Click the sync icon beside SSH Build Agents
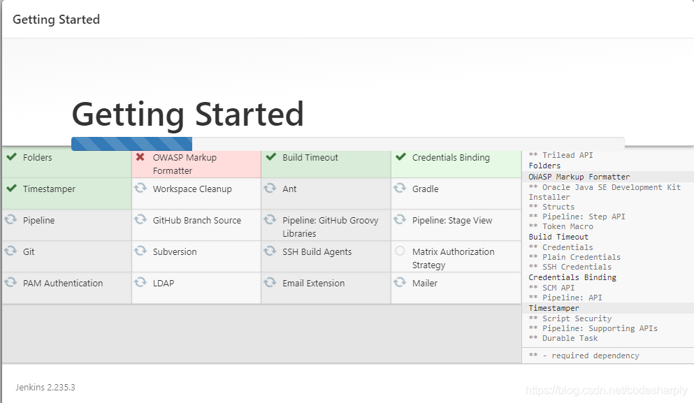The image size is (694, 403). [270, 251]
